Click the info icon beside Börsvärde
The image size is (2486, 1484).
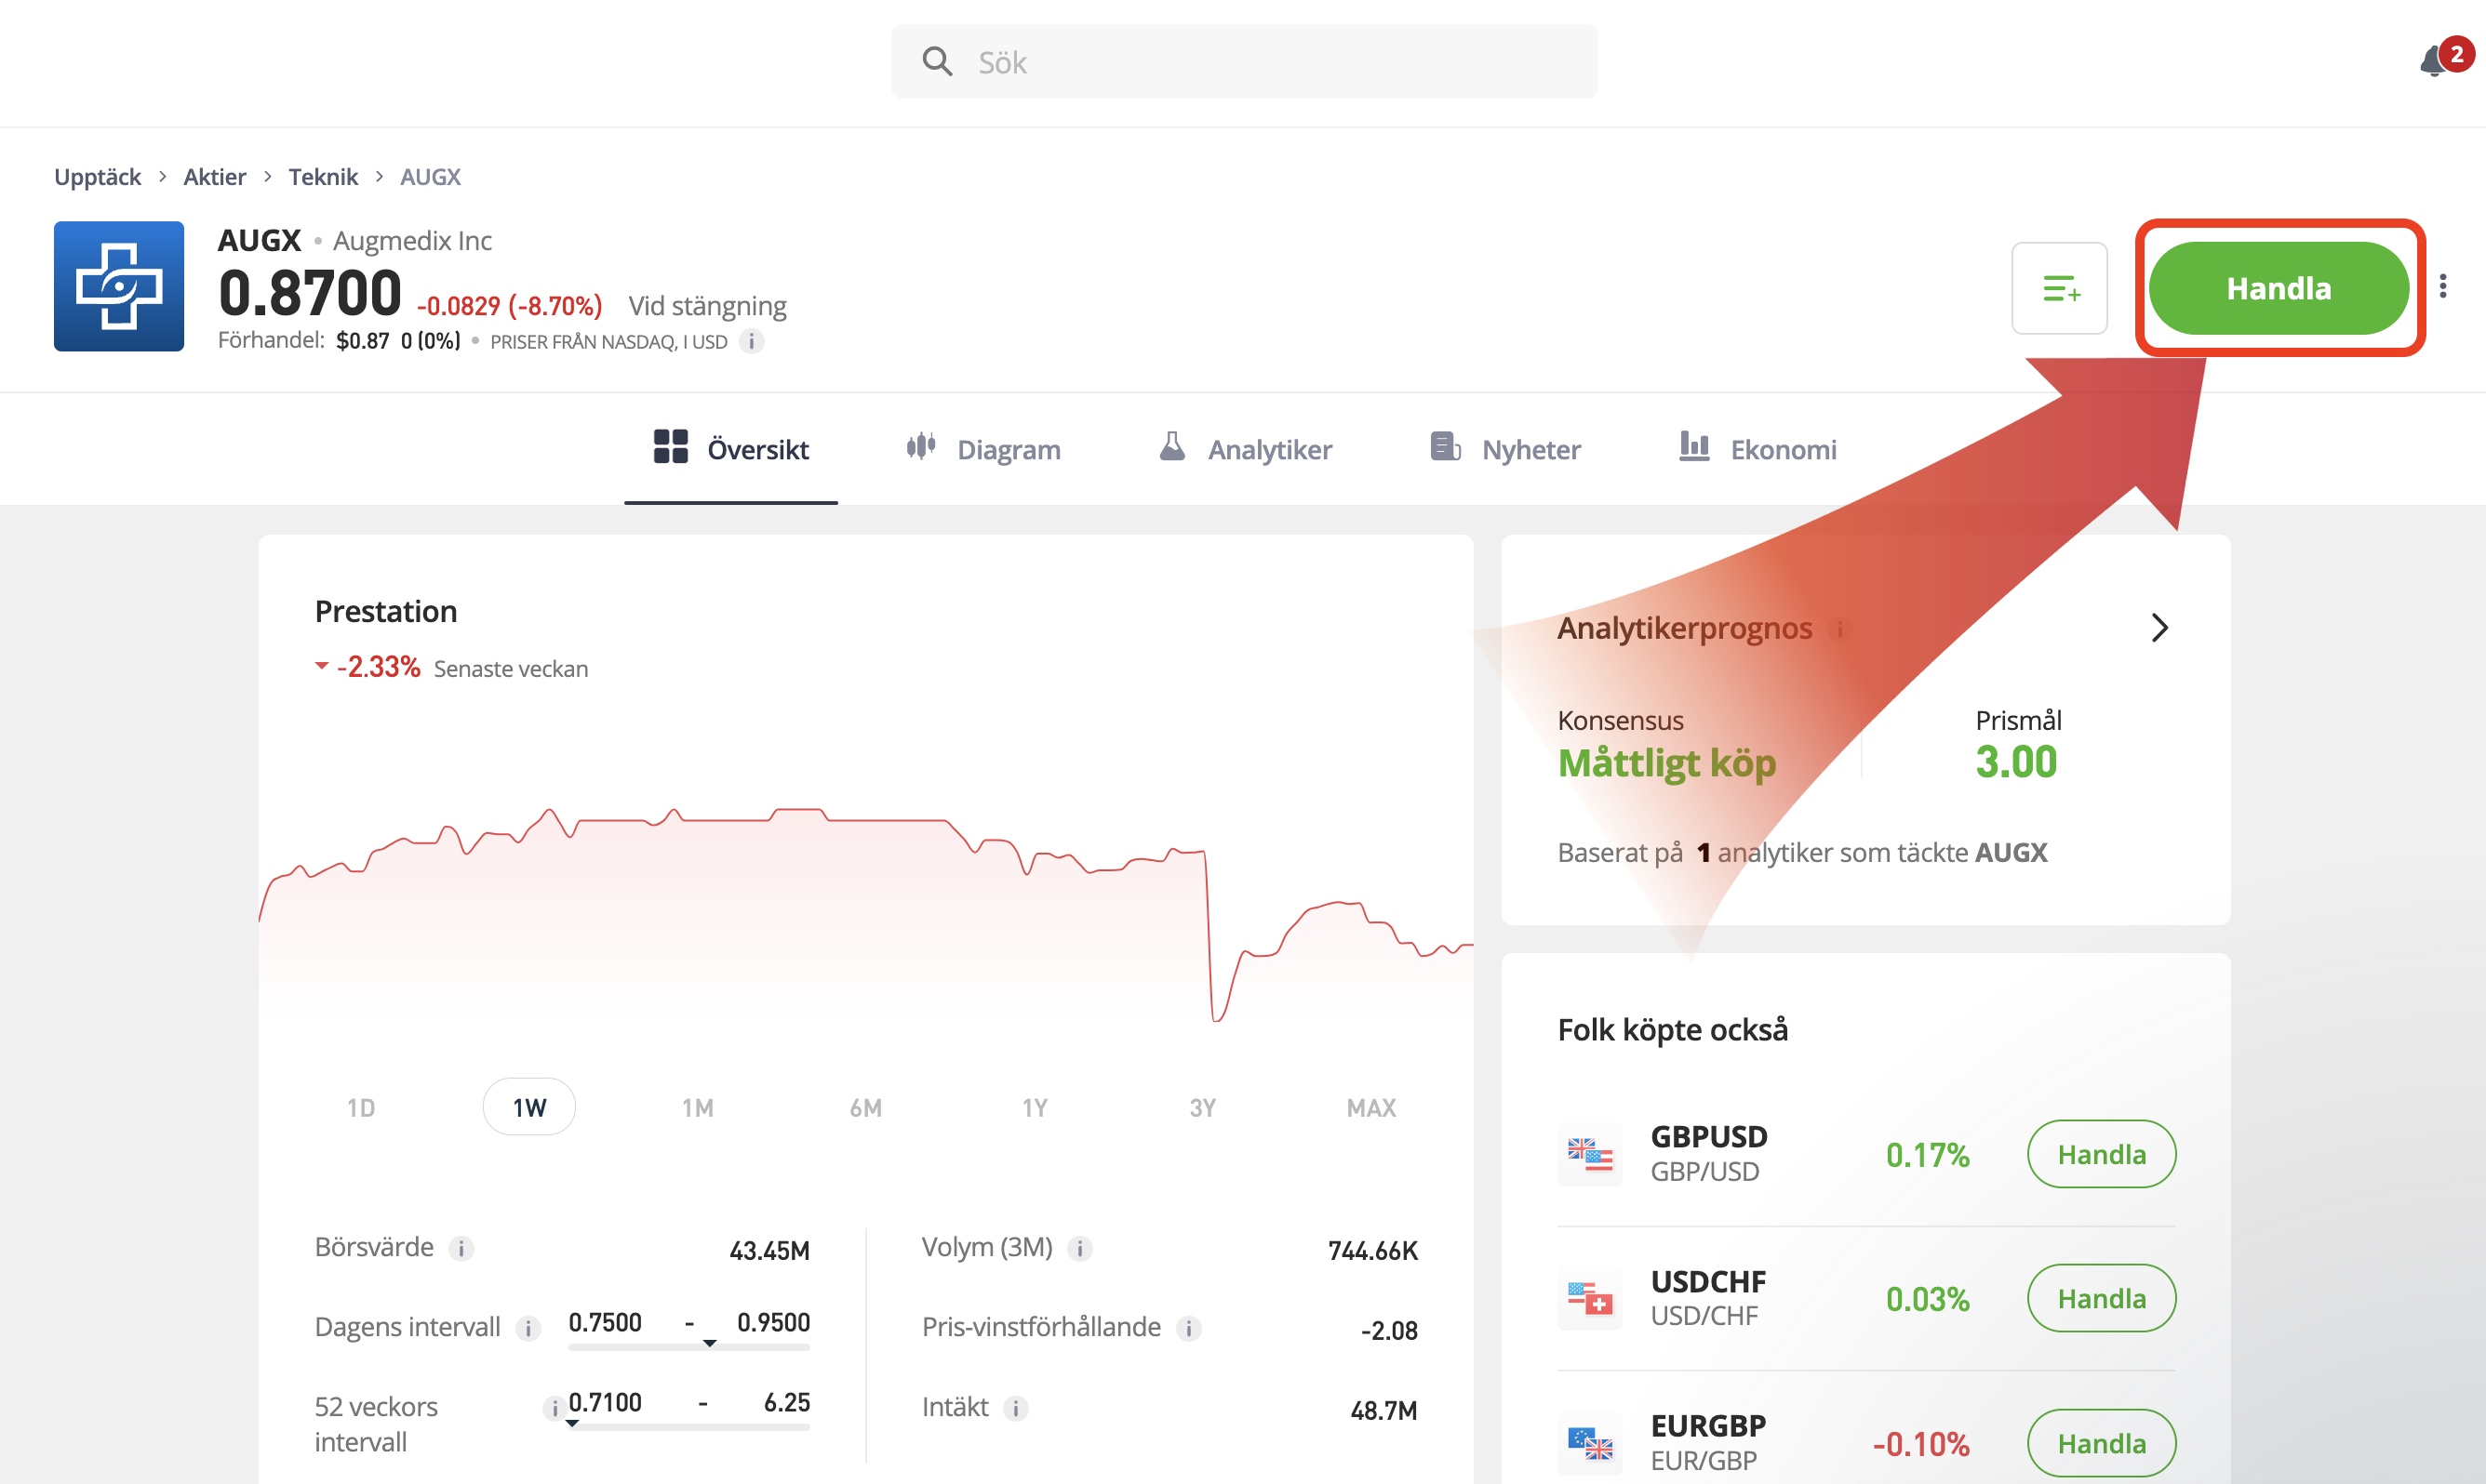pyautogui.click(x=461, y=1248)
